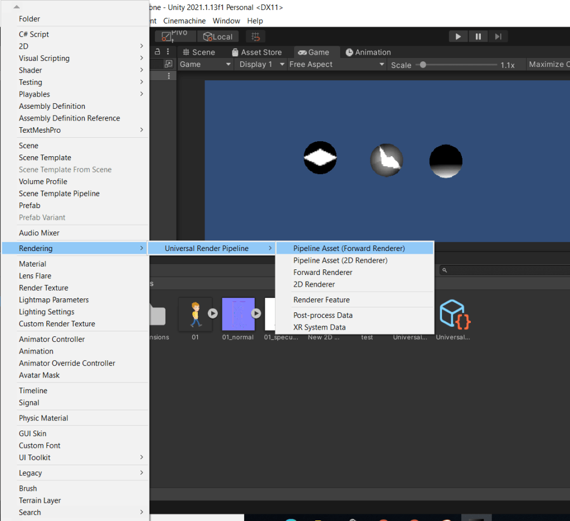
Task: Open the panel's three-dot options menu
Action: click(168, 52)
